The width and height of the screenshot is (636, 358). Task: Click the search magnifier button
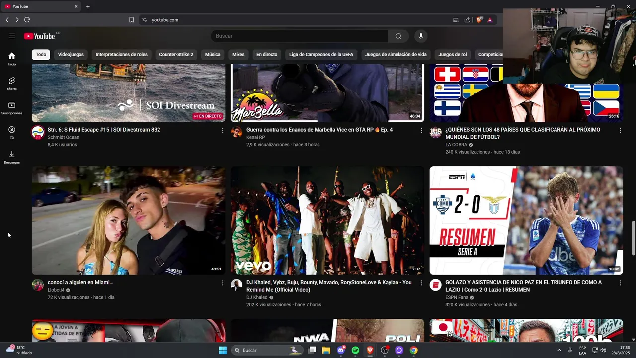(x=398, y=36)
